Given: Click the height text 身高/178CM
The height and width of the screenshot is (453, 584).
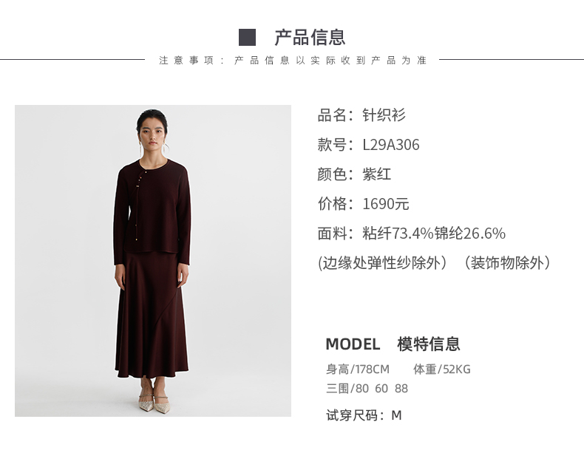Looking at the screenshot, I should [x=358, y=369].
